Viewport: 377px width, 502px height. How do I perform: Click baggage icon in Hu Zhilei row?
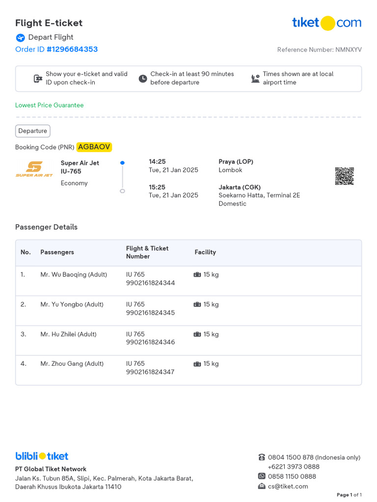pyautogui.click(x=197, y=334)
